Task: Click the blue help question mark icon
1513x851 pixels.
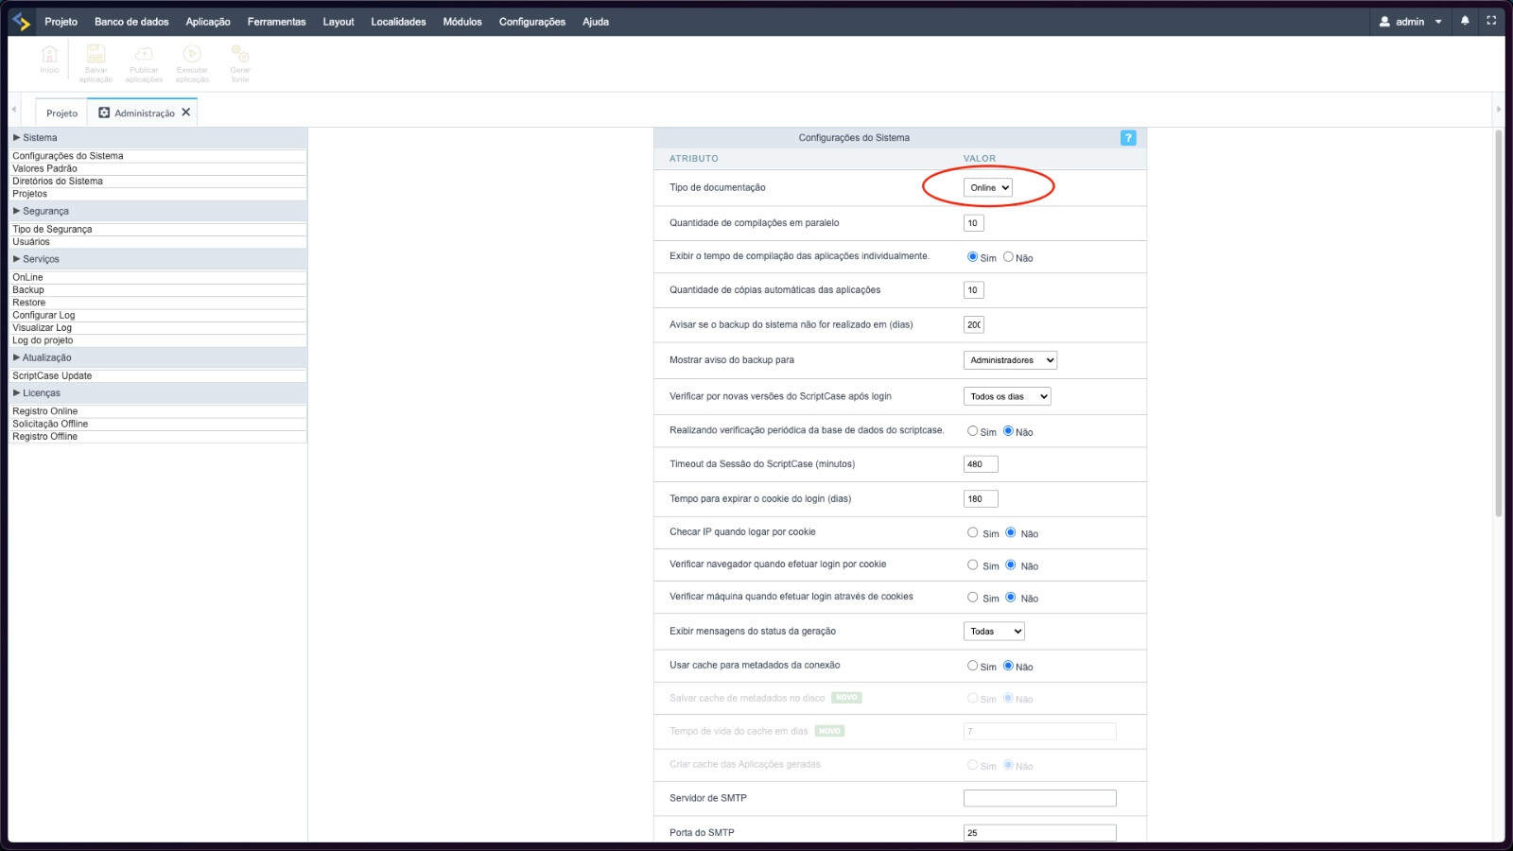Action: tap(1127, 138)
